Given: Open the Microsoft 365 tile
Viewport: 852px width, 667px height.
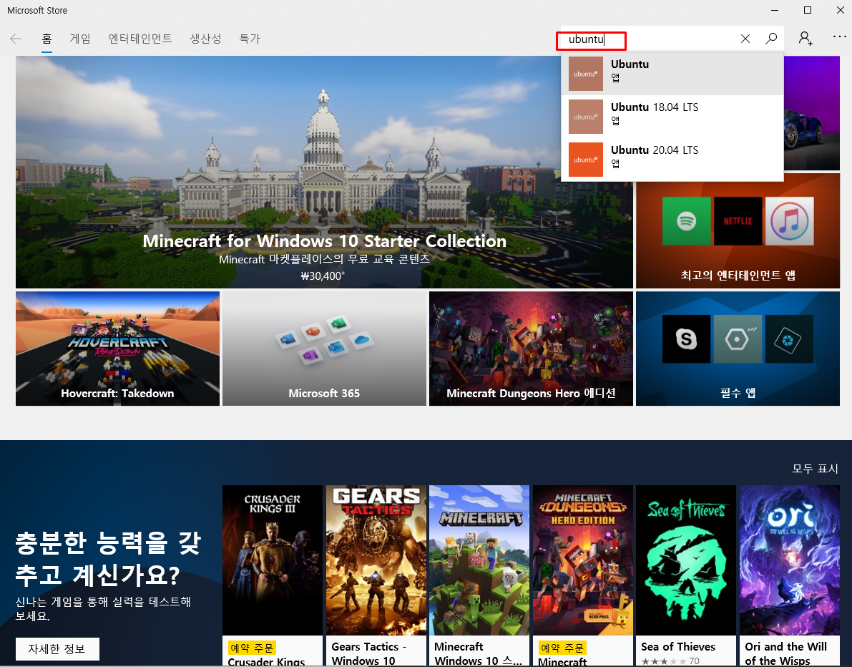Looking at the screenshot, I should click(324, 349).
